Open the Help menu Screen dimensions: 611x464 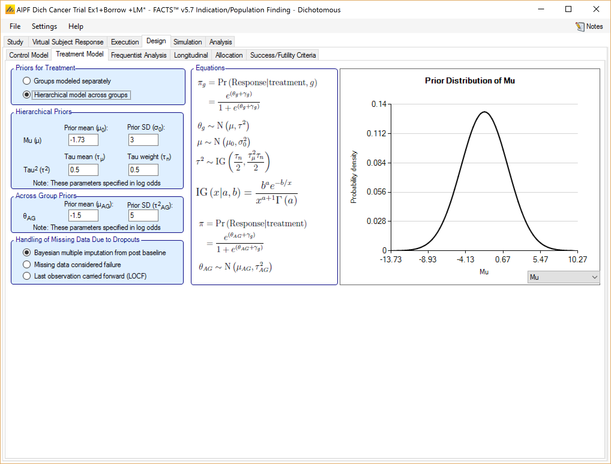point(76,26)
